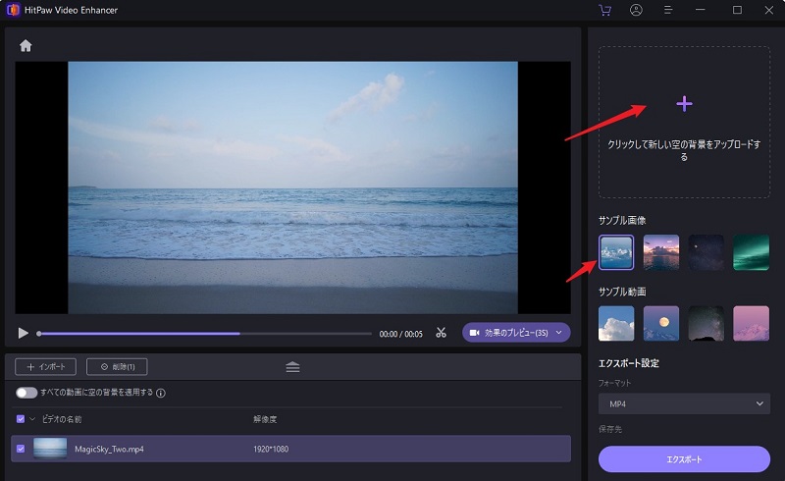Open the MP4 format dropdown
785x481 pixels.
pyautogui.click(x=684, y=403)
